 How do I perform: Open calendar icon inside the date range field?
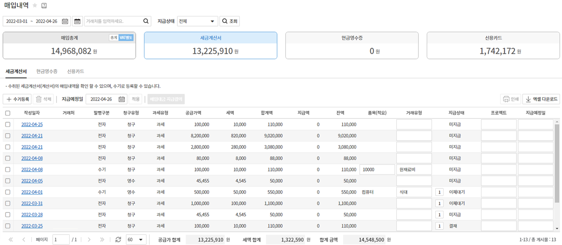click(x=65, y=21)
